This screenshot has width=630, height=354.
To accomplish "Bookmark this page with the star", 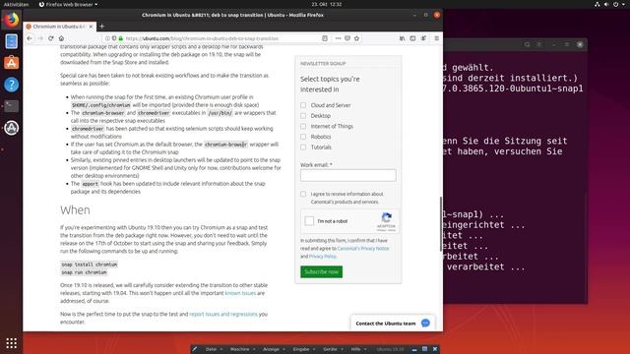I will (356, 38).
